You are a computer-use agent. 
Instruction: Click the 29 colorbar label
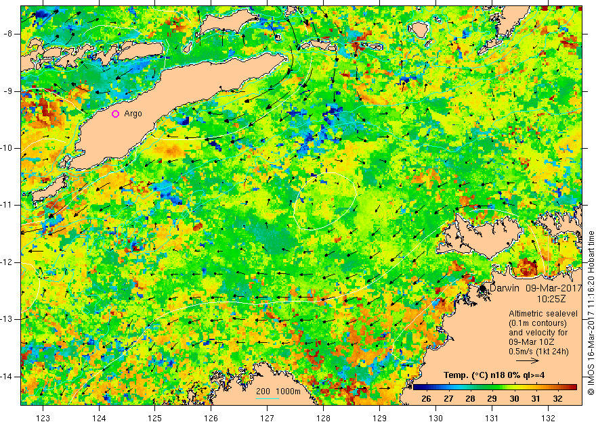(492, 399)
